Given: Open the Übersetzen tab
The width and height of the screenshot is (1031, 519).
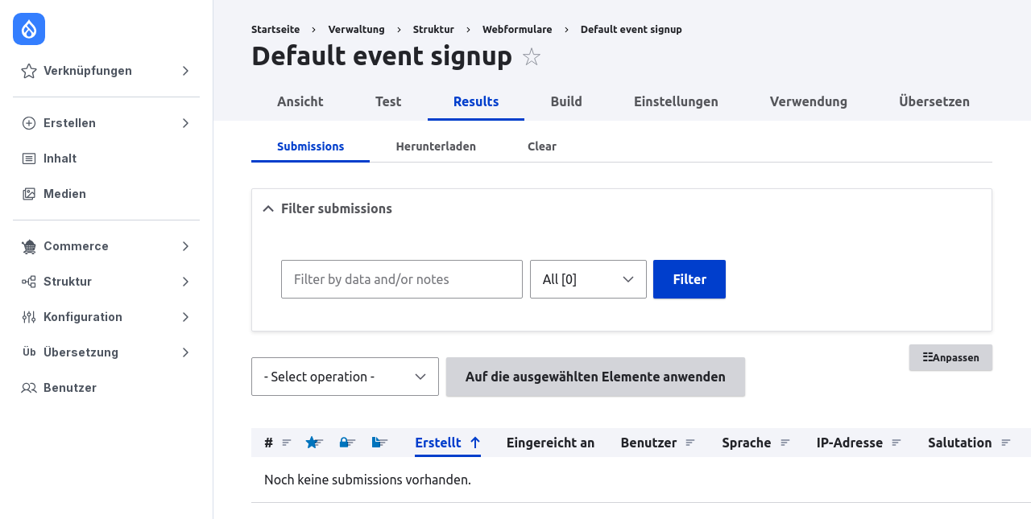Looking at the screenshot, I should point(934,101).
